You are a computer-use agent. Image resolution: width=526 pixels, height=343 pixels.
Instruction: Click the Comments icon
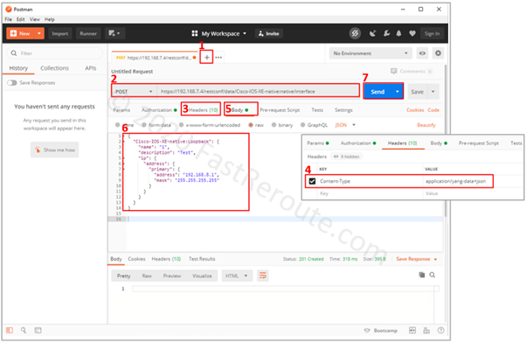(x=394, y=71)
